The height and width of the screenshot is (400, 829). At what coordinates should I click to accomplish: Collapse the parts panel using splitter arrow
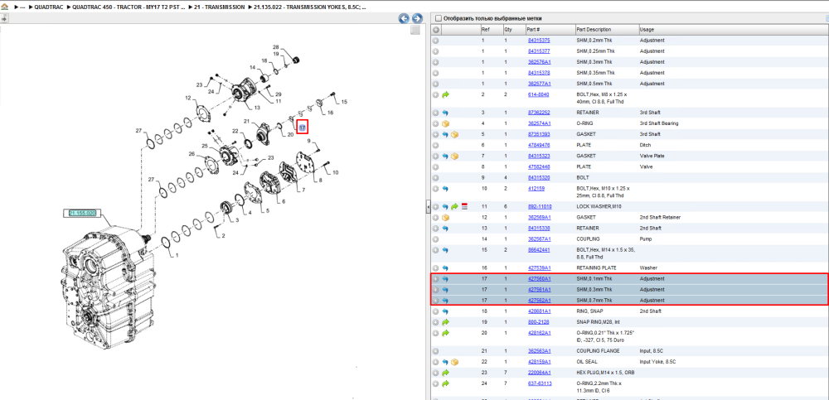(428, 207)
